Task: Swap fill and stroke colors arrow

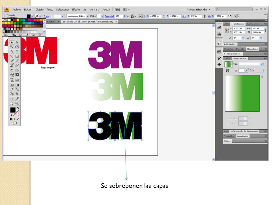Action: [18, 108]
